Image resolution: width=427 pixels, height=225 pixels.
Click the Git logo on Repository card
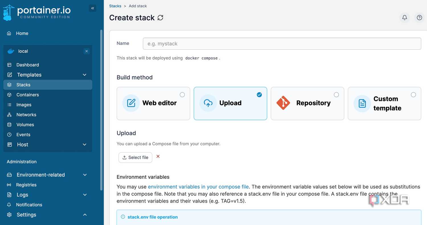[x=283, y=103]
